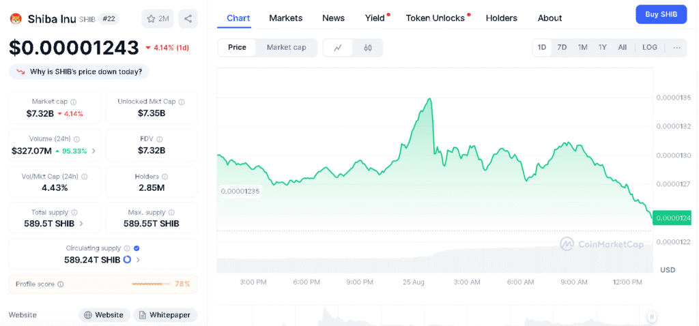
Task: Open the News tab
Action: [x=333, y=18]
